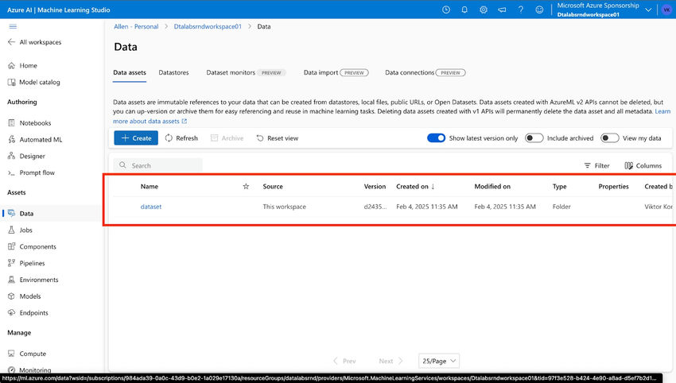Screen dimensions: 676x383
Task: Open the VK user avatar
Action: click(666, 10)
